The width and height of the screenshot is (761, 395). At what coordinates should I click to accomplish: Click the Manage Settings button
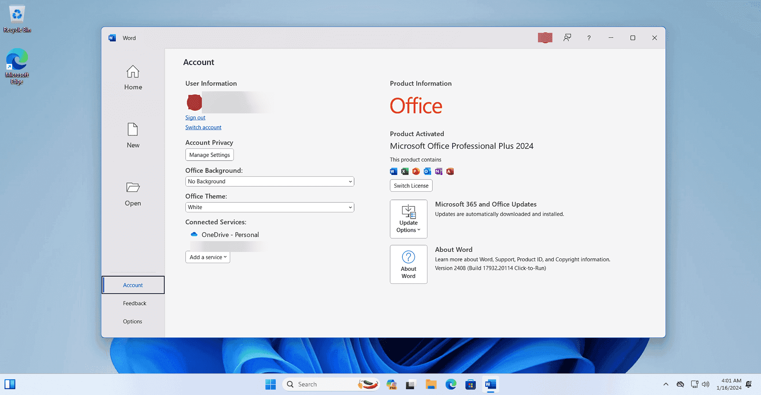210,155
